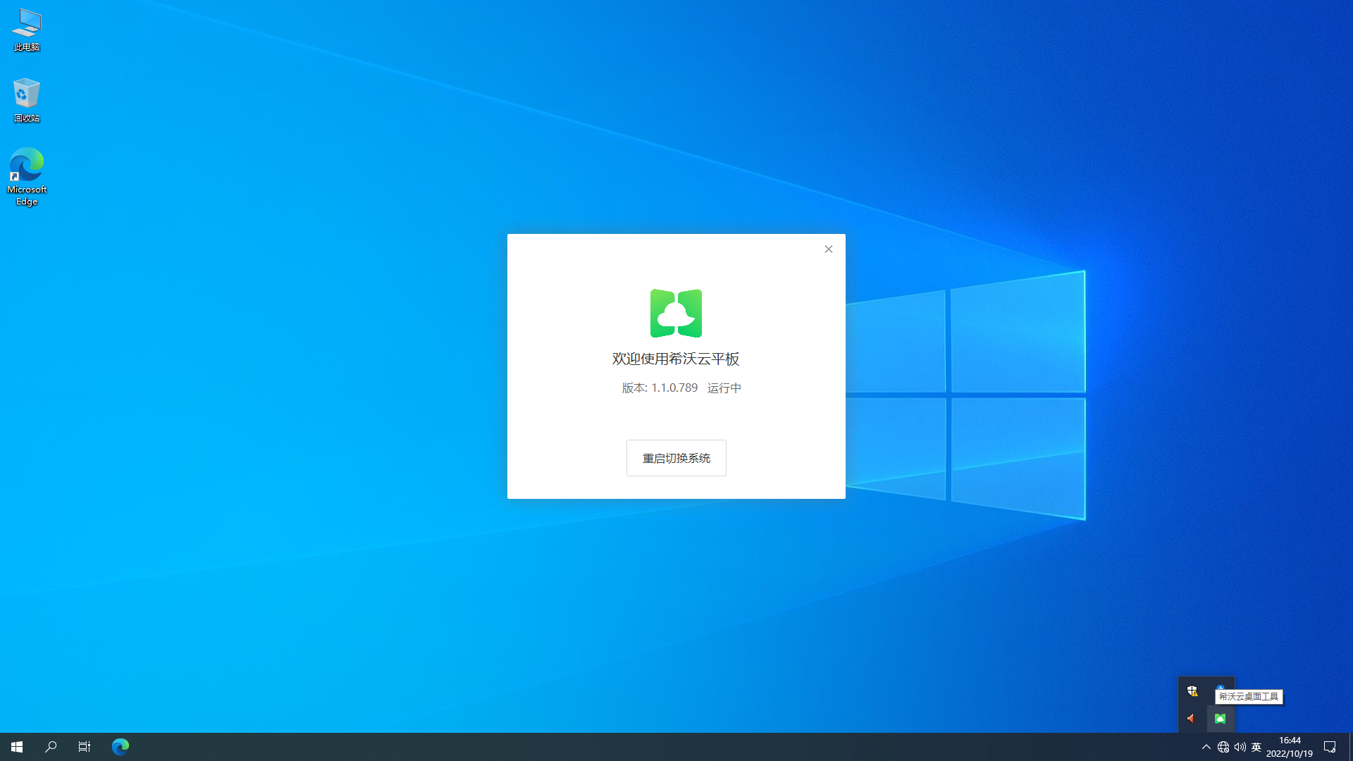Click the green 希沃云桌面工具 tray icon
1353x761 pixels.
click(x=1221, y=719)
